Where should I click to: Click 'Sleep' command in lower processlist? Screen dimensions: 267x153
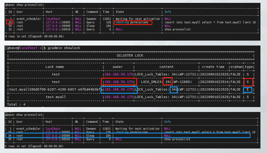(x=90, y=136)
